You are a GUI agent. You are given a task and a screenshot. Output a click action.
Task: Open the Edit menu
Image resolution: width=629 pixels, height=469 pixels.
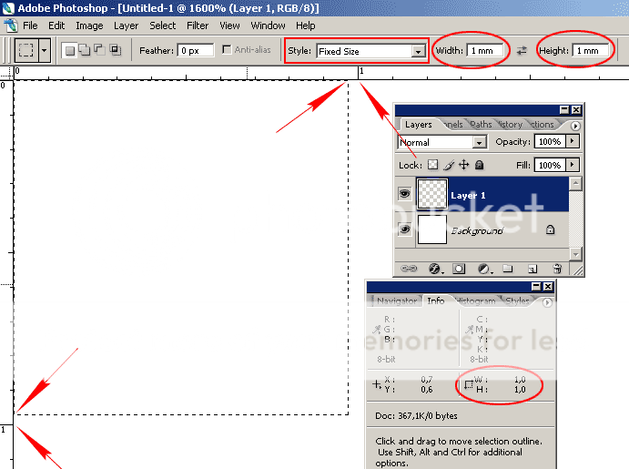point(56,25)
